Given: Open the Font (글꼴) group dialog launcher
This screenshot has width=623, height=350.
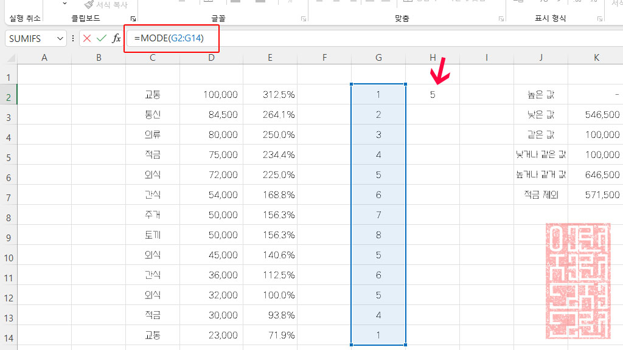Looking at the screenshot, I should point(303,18).
